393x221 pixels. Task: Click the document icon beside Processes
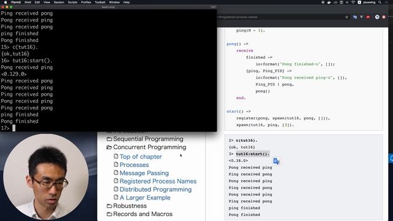[116, 165]
